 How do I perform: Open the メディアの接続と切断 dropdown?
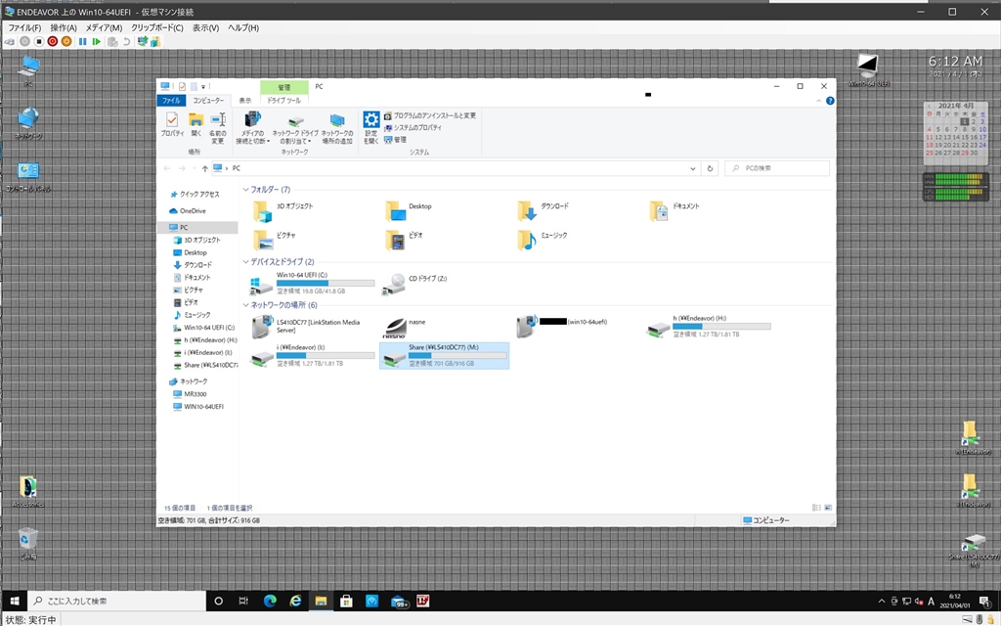[x=253, y=128]
